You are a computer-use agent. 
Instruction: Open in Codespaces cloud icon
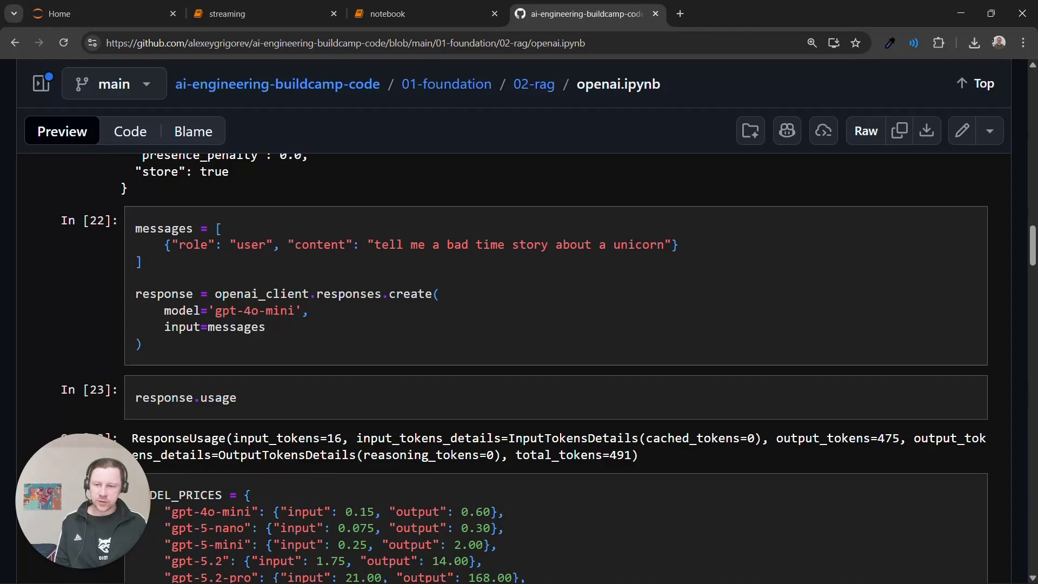click(x=823, y=131)
